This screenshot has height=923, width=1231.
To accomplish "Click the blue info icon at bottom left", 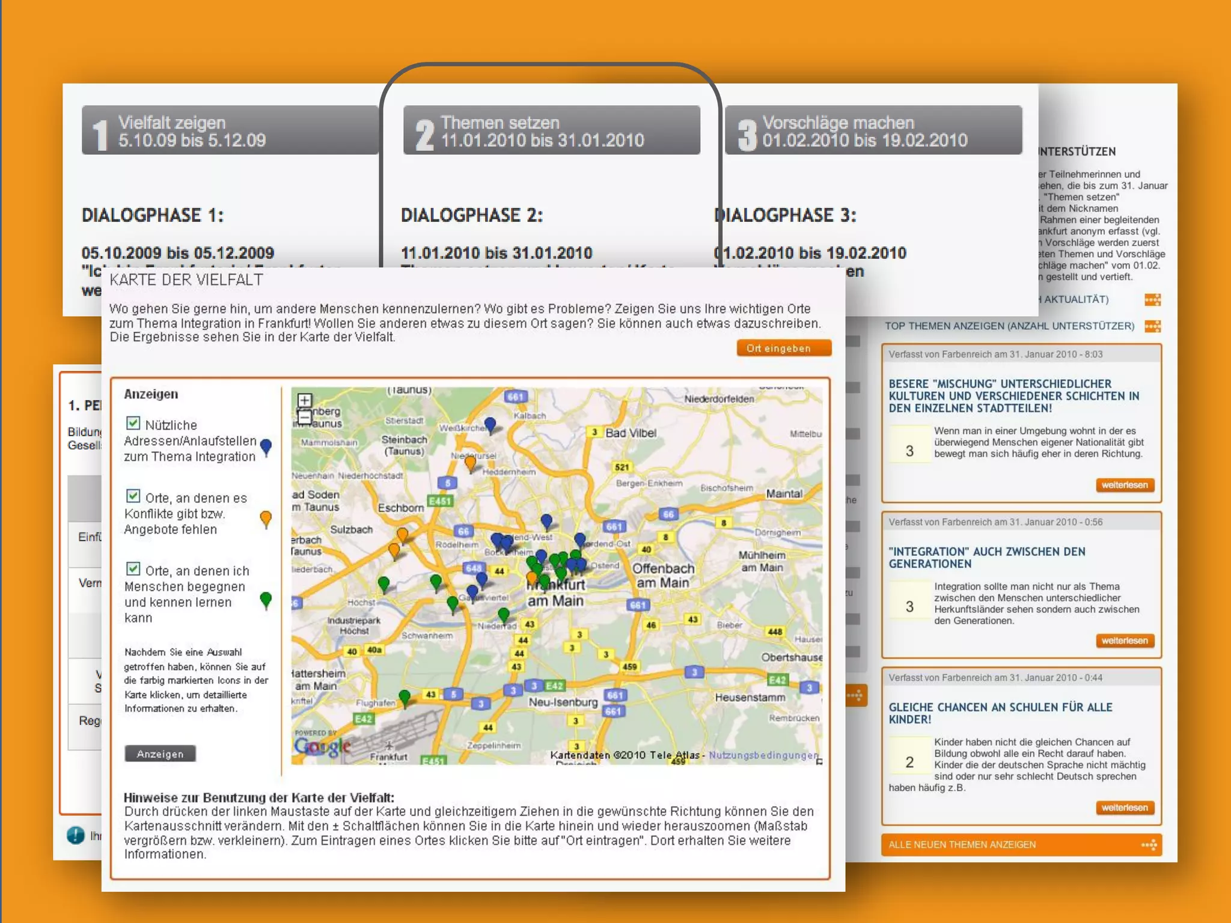I will coord(76,835).
